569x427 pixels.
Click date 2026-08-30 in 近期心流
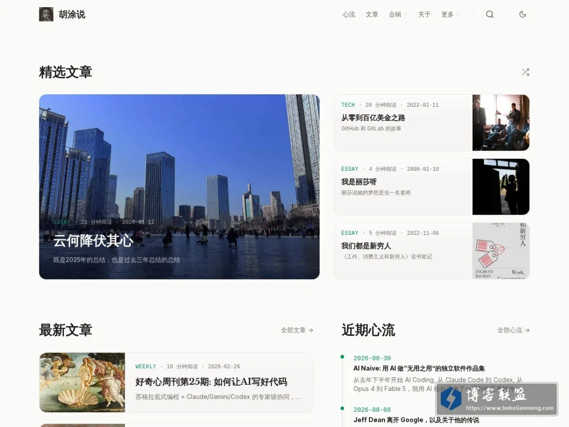click(x=372, y=358)
